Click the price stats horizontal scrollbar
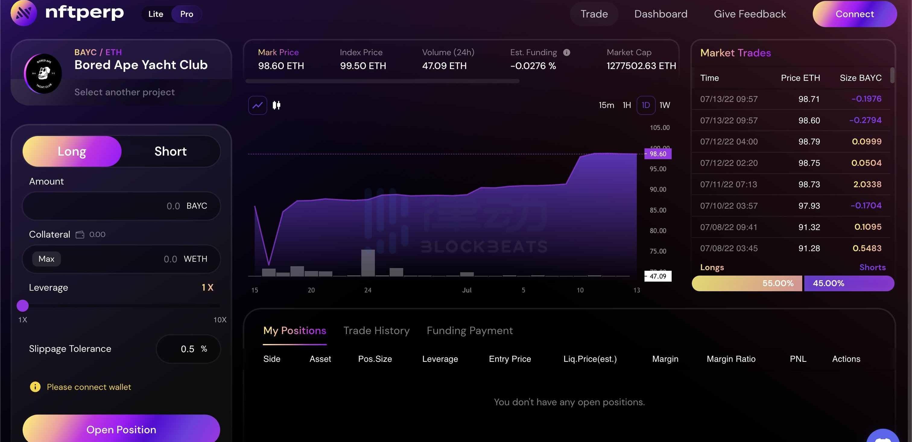912x442 pixels. point(382,81)
